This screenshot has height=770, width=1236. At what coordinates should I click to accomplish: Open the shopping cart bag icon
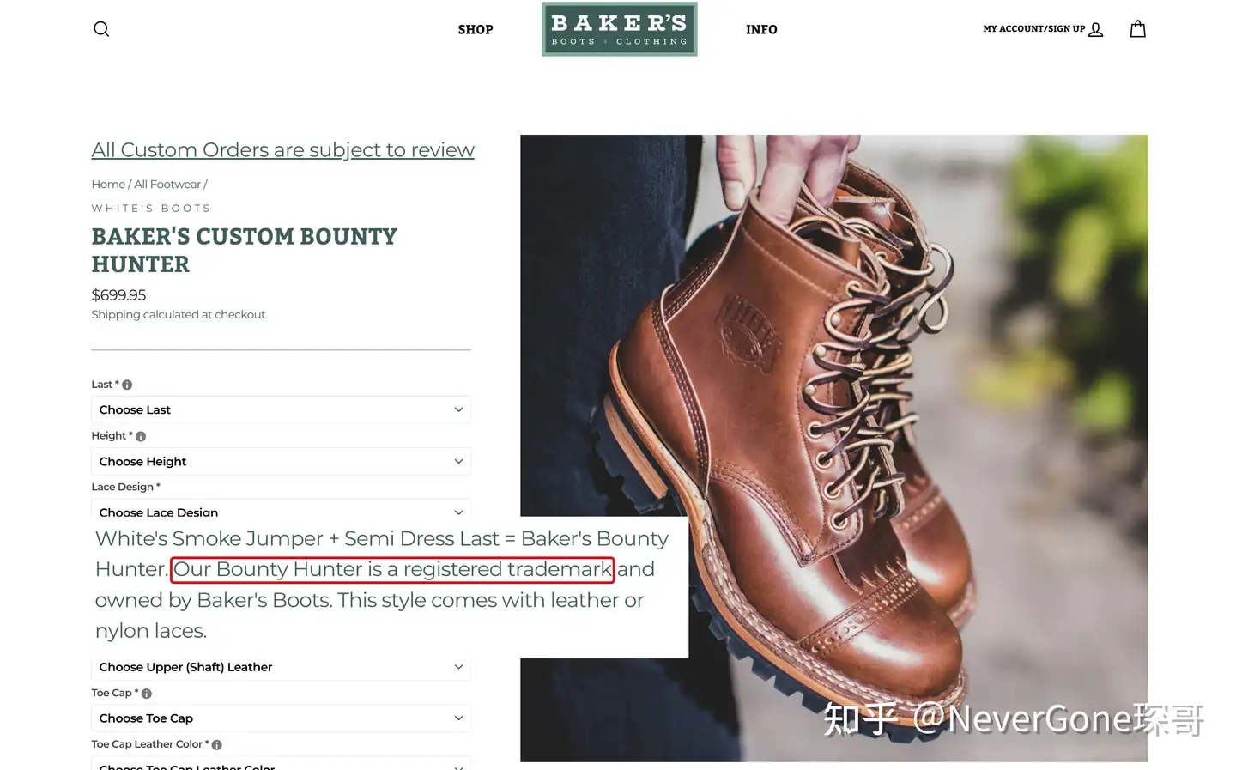1138,29
